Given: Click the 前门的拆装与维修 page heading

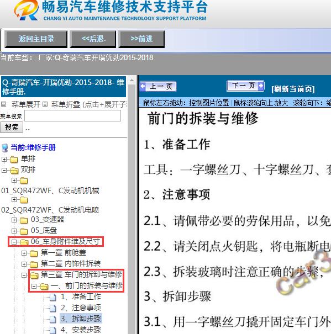Looking at the screenshot, I should (x=202, y=119).
